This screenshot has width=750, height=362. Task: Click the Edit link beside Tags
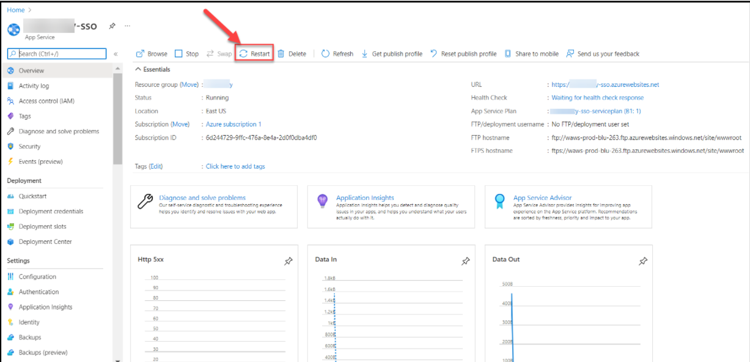coord(156,166)
